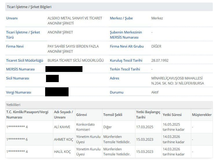Click the establishment date 28.07.1992
Image resolution: width=217 pixels, height=161 pixels.
(x=160, y=60)
